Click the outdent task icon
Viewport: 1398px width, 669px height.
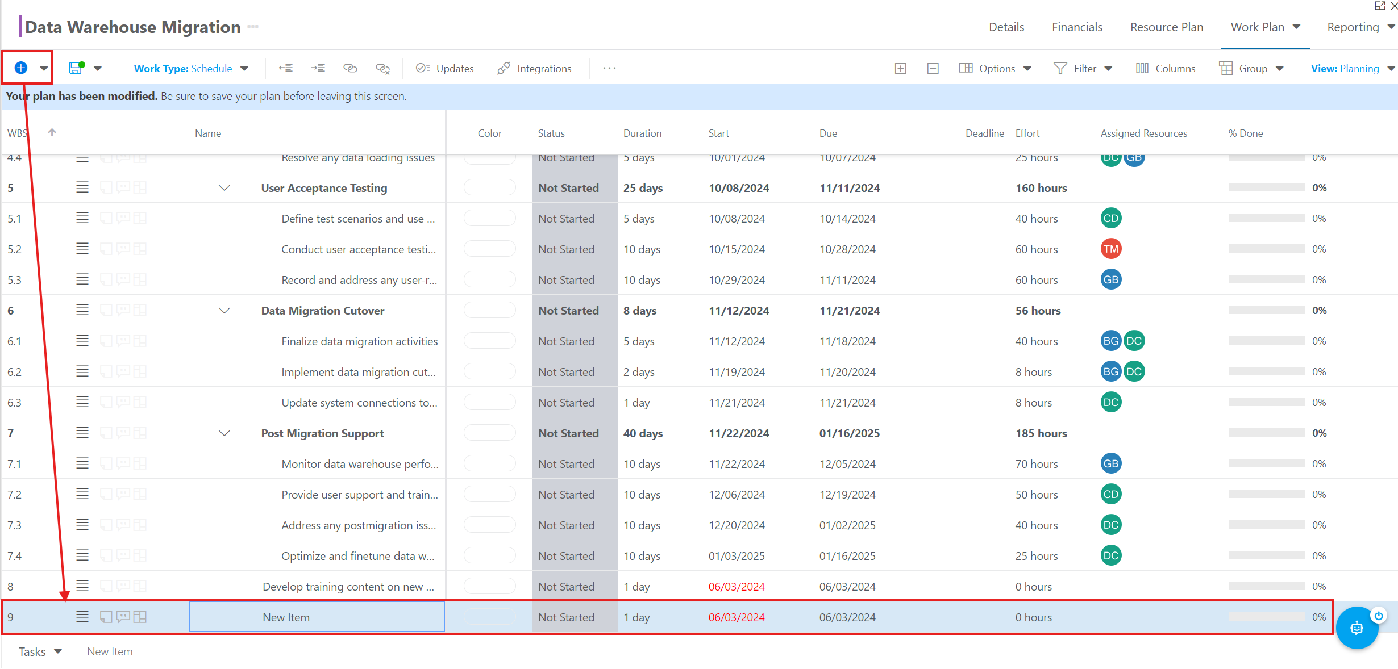286,68
